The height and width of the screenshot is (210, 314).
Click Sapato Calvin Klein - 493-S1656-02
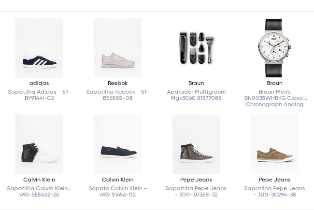[117, 192]
